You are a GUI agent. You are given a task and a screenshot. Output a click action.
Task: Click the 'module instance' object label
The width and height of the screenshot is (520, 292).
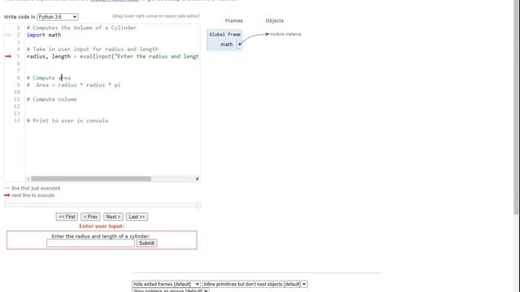click(x=285, y=34)
